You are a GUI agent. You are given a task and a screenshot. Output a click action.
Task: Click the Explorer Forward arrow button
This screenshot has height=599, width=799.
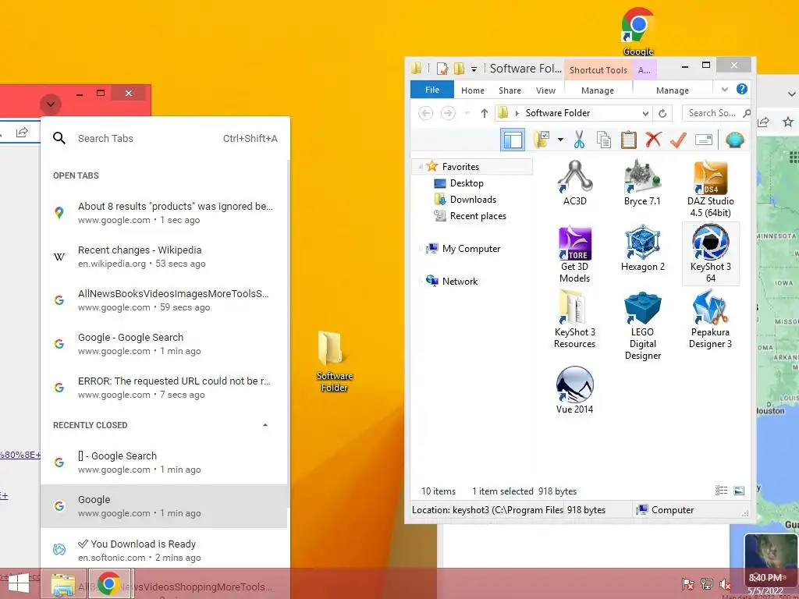click(x=448, y=113)
